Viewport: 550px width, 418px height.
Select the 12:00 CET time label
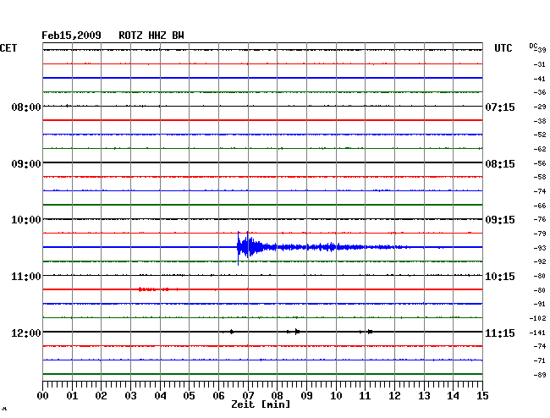(x=26, y=333)
